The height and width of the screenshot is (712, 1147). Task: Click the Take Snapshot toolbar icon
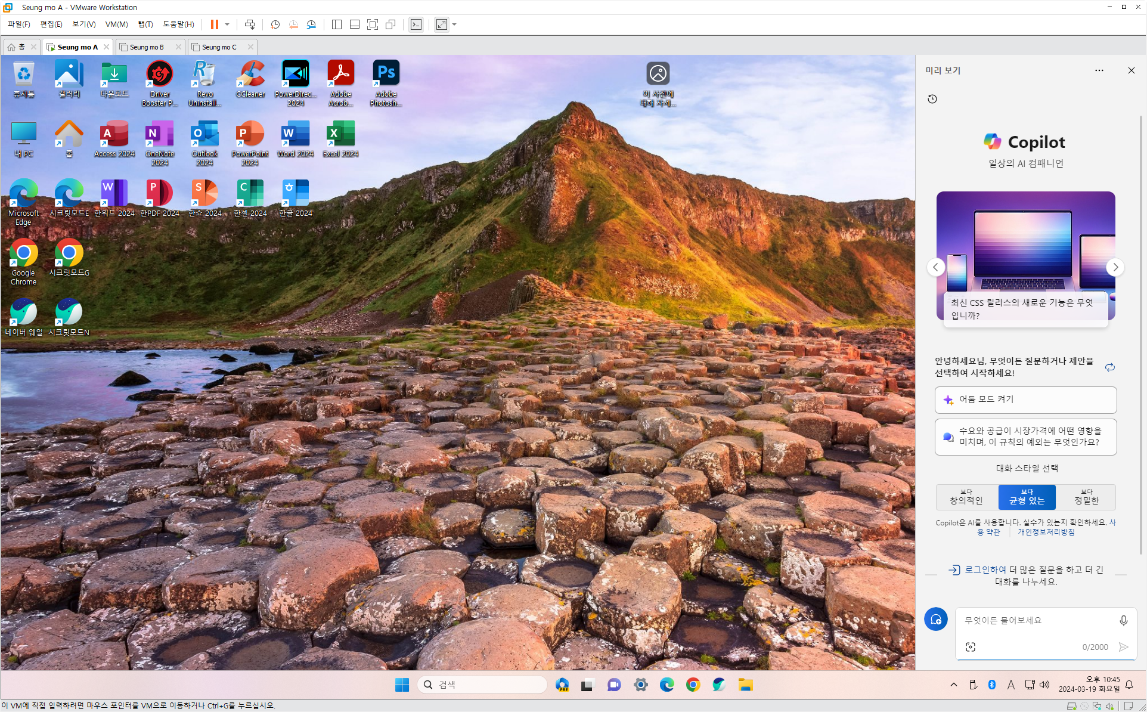point(275,24)
